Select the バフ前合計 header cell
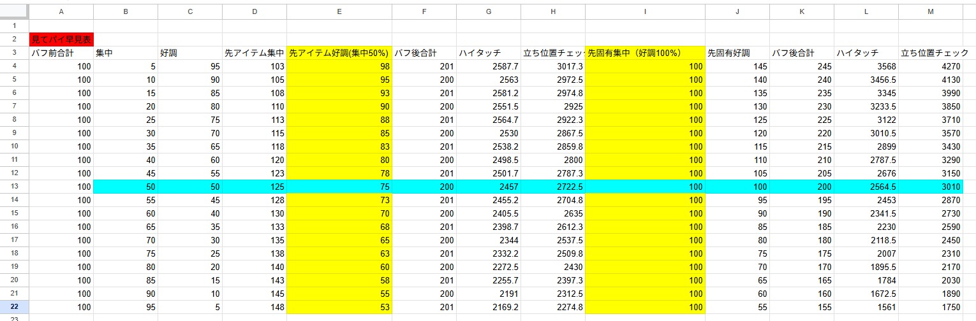Screen dimensions: 976x321 61,53
